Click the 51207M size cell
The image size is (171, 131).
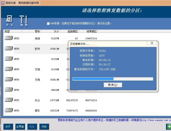tap(55, 39)
